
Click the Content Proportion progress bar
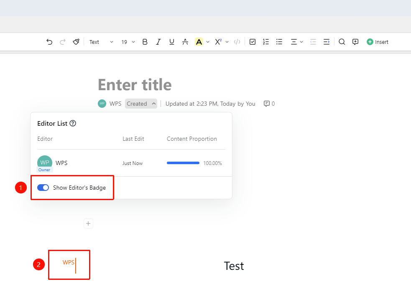point(183,163)
